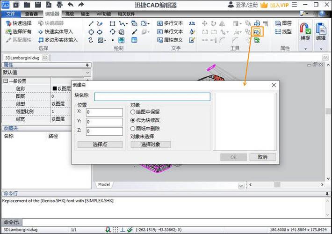This screenshot has width=332, height=234.
Task: Expand the 编辑 ribbon dropdown arrow
Action: click(x=321, y=49)
